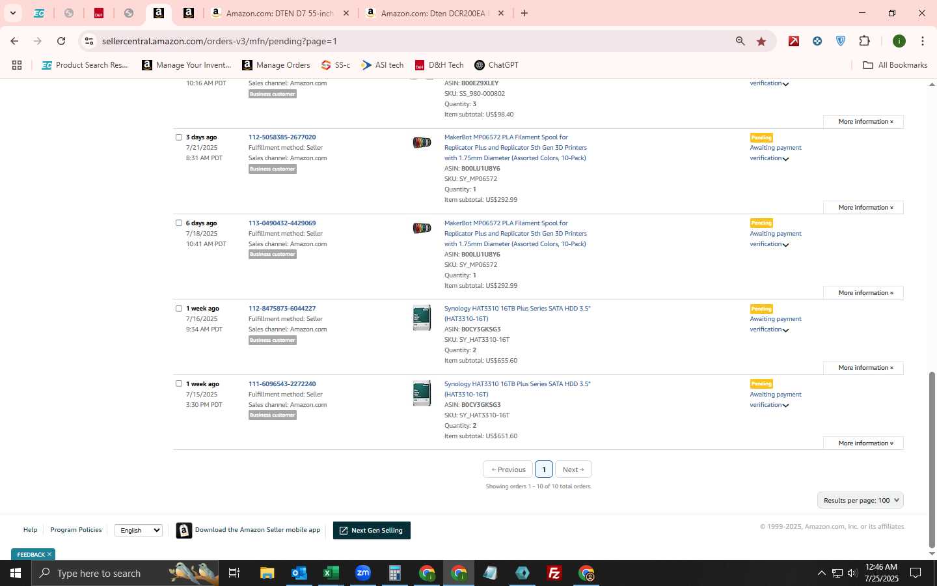Open D&H Tech bookmark
The width and height of the screenshot is (937, 586).
tap(439, 65)
